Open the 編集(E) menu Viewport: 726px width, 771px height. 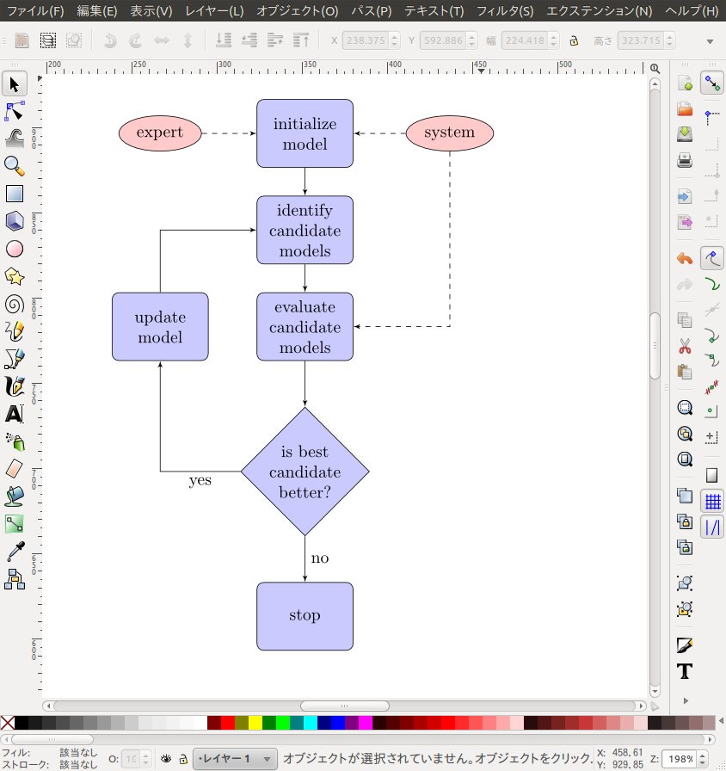coord(97,11)
